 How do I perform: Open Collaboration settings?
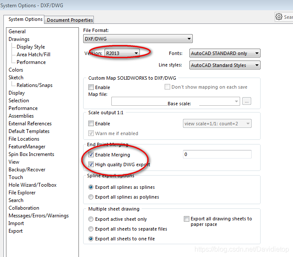24,208
